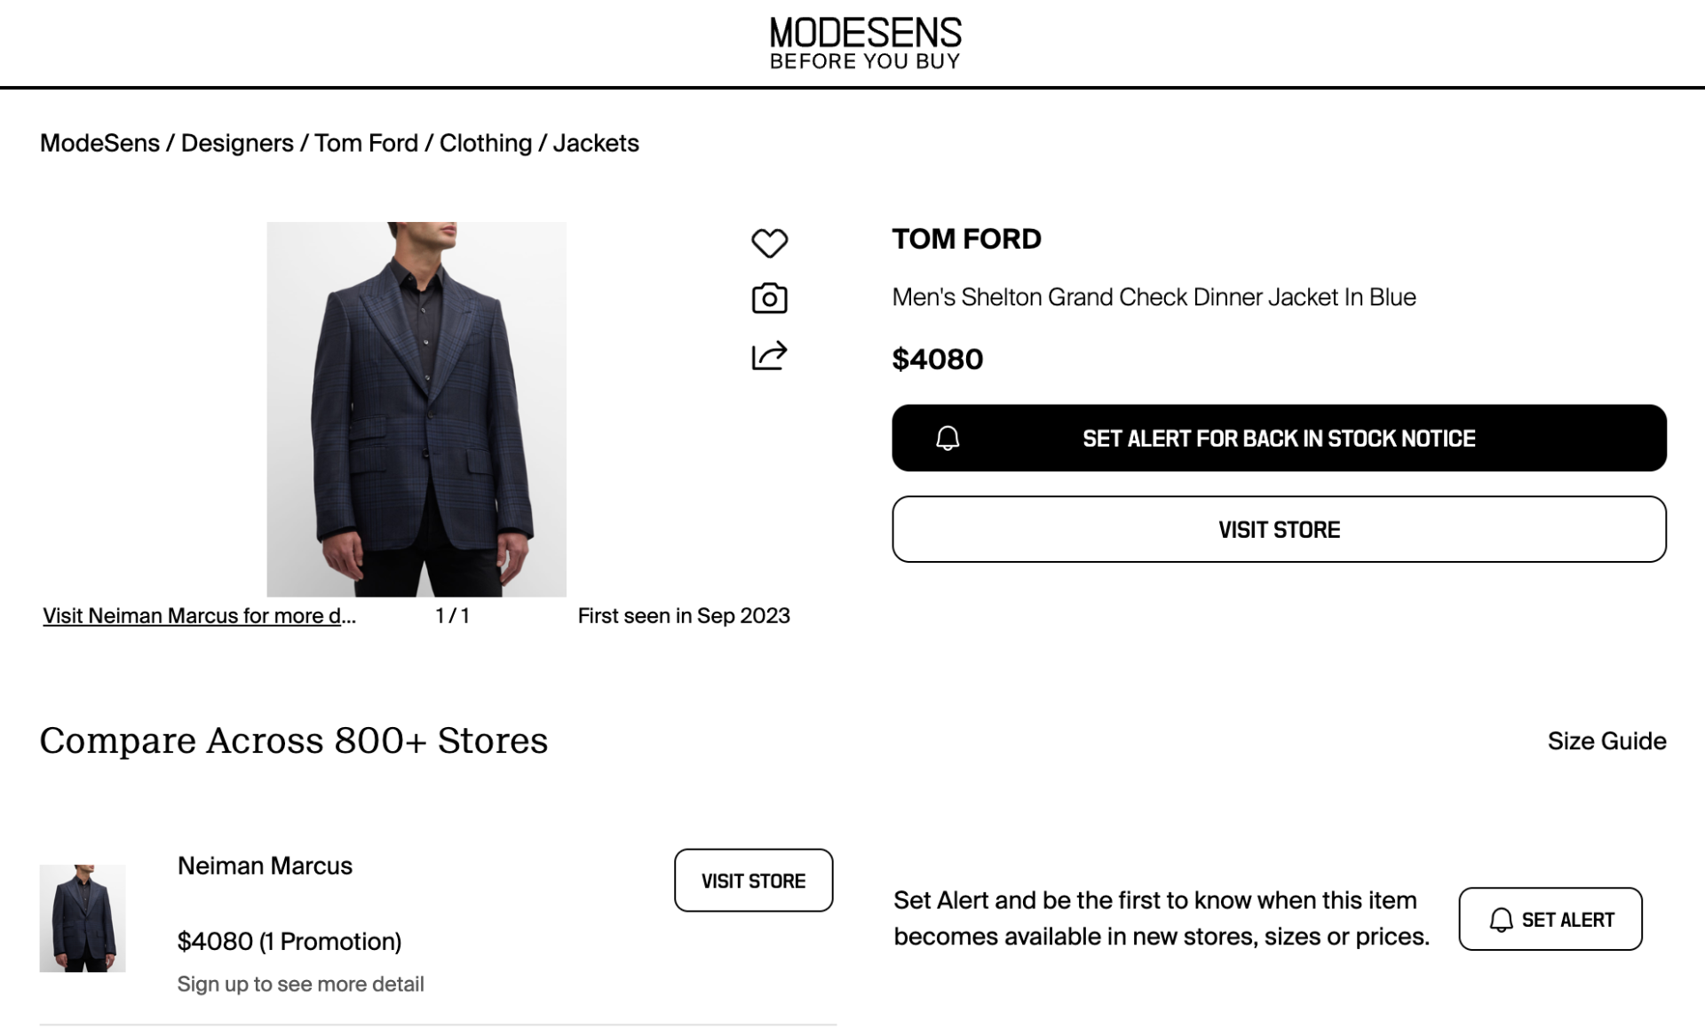This screenshot has height=1036, width=1705.
Task: Open the Jackets breadcrumb category
Action: pyautogui.click(x=596, y=143)
